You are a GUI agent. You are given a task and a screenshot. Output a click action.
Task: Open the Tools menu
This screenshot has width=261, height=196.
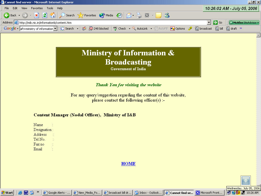pos(50,8)
